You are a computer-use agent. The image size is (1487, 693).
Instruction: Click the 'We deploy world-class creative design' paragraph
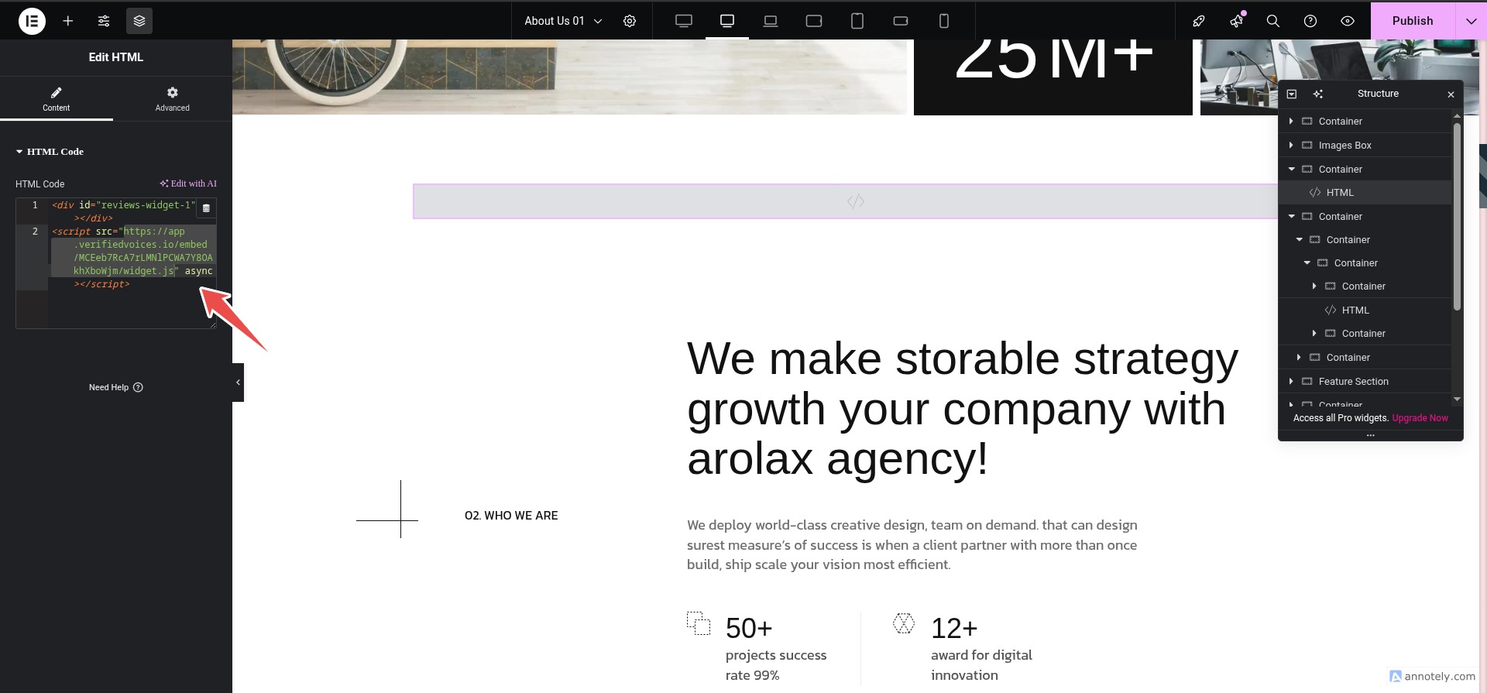coord(912,545)
